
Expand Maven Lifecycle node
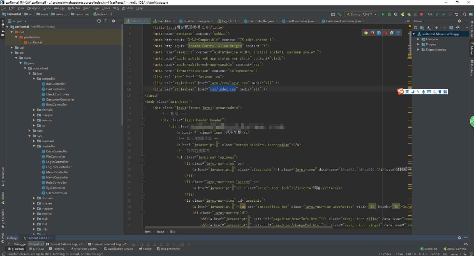coord(418,39)
